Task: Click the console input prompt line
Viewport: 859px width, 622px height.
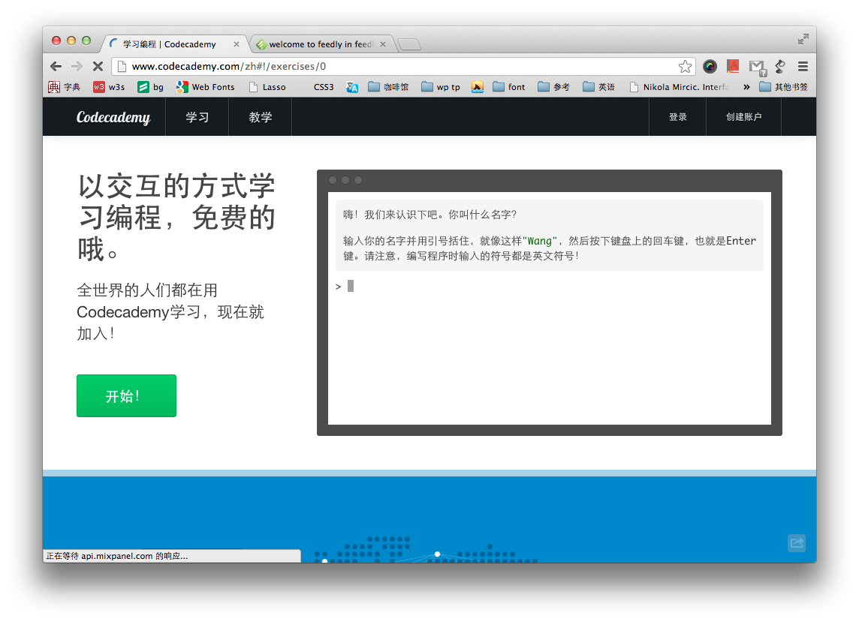Action: click(550, 287)
